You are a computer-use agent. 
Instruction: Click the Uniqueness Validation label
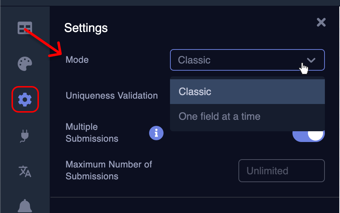pyautogui.click(x=112, y=96)
